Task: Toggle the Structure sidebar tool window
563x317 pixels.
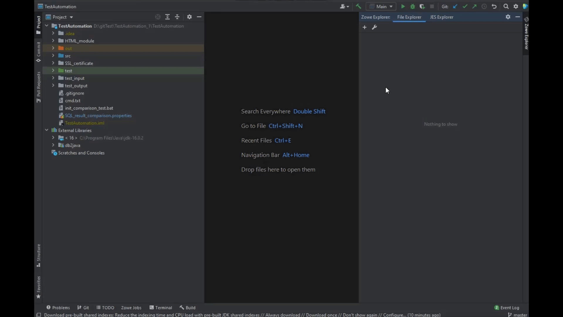Action: [x=38, y=255]
